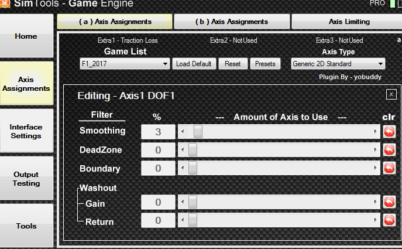Go to Home in the sidebar
The image size is (402, 249).
pos(26,36)
